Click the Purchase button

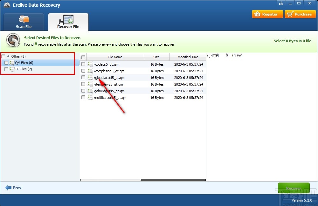click(x=300, y=14)
